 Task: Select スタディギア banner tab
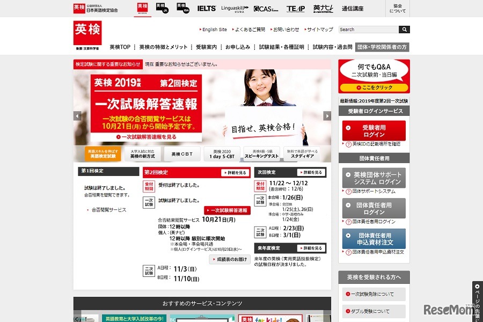[x=302, y=154]
